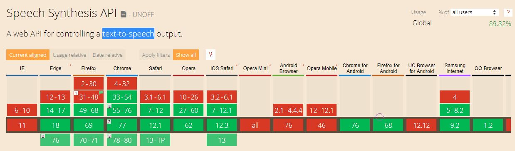Click the asterisk next to Edge header
Screen dimensions: 515x151
(70, 66)
